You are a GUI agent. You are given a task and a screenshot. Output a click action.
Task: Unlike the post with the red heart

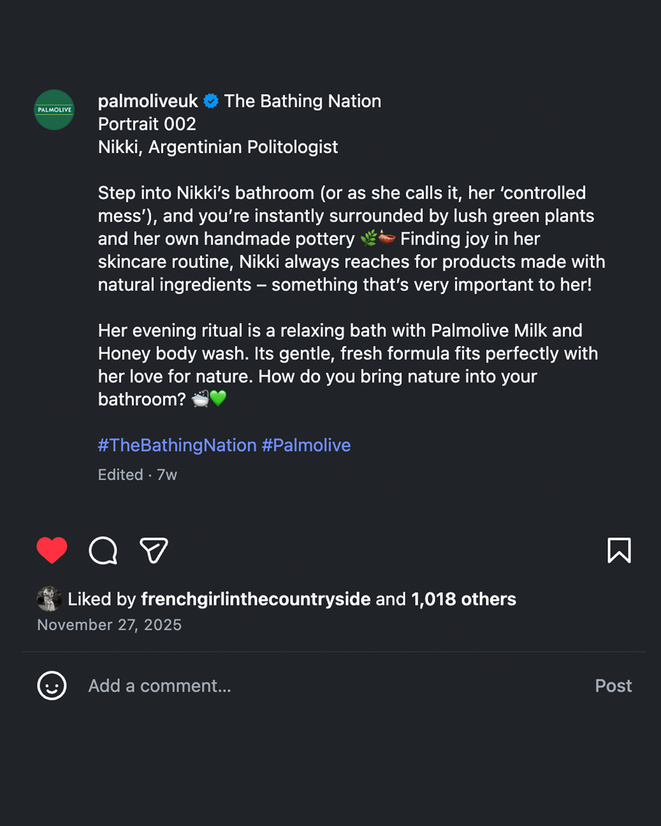[x=52, y=550]
